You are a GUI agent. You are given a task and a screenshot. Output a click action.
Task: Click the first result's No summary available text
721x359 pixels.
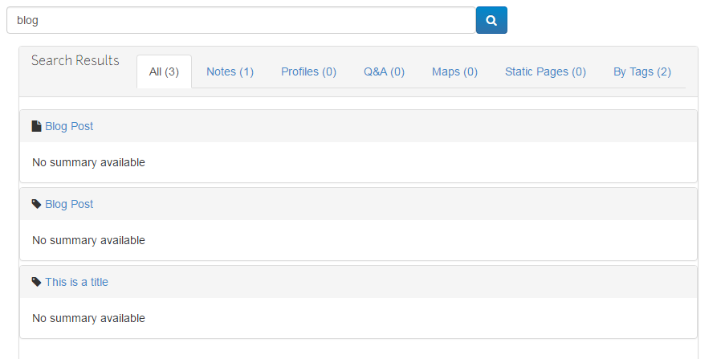click(88, 162)
